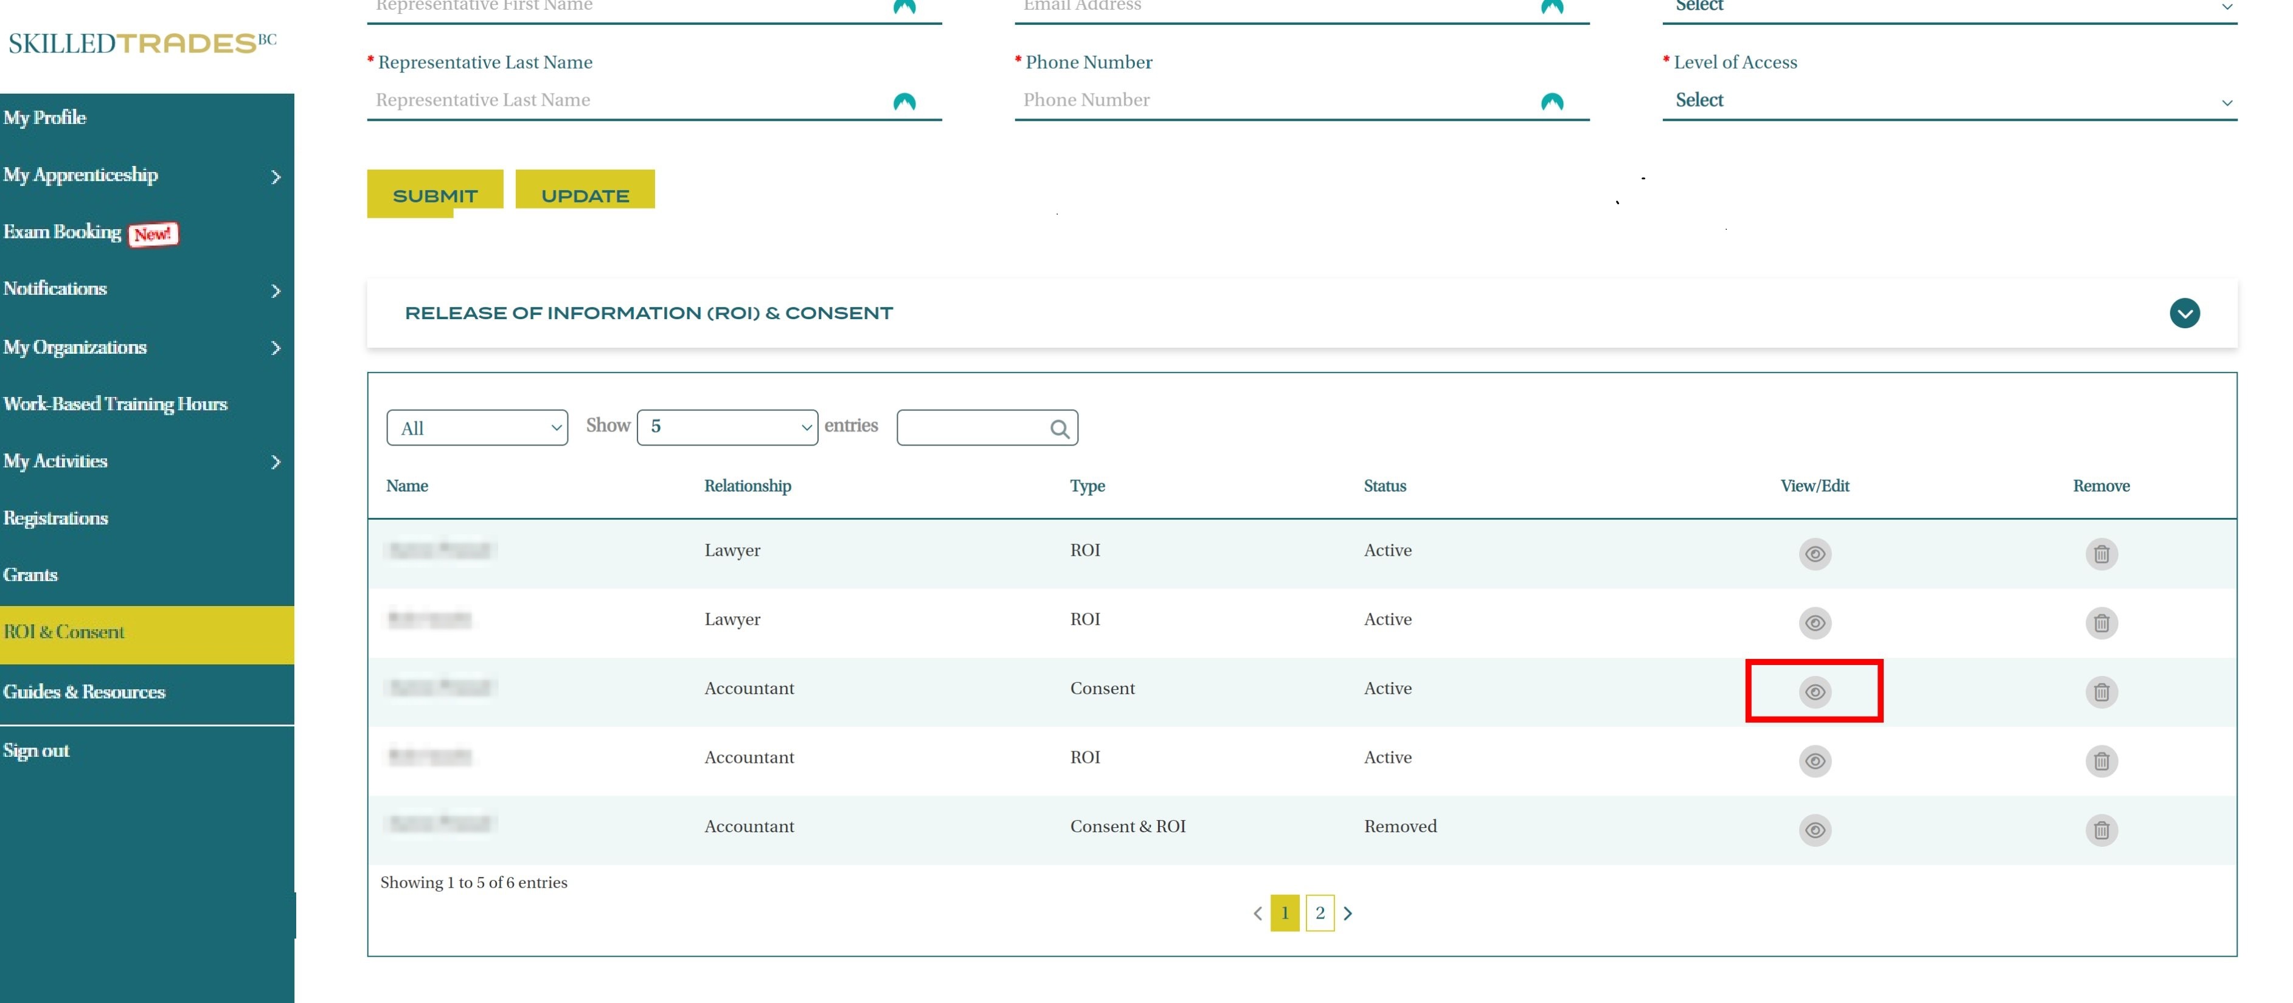Click the trash icon in the Consent accountant row
The height and width of the screenshot is (1003, 2293).
[2101, 692]
